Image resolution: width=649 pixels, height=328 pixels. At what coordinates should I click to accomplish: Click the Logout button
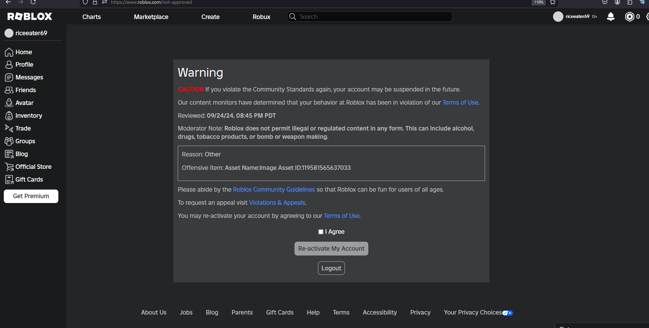point(331,268)
